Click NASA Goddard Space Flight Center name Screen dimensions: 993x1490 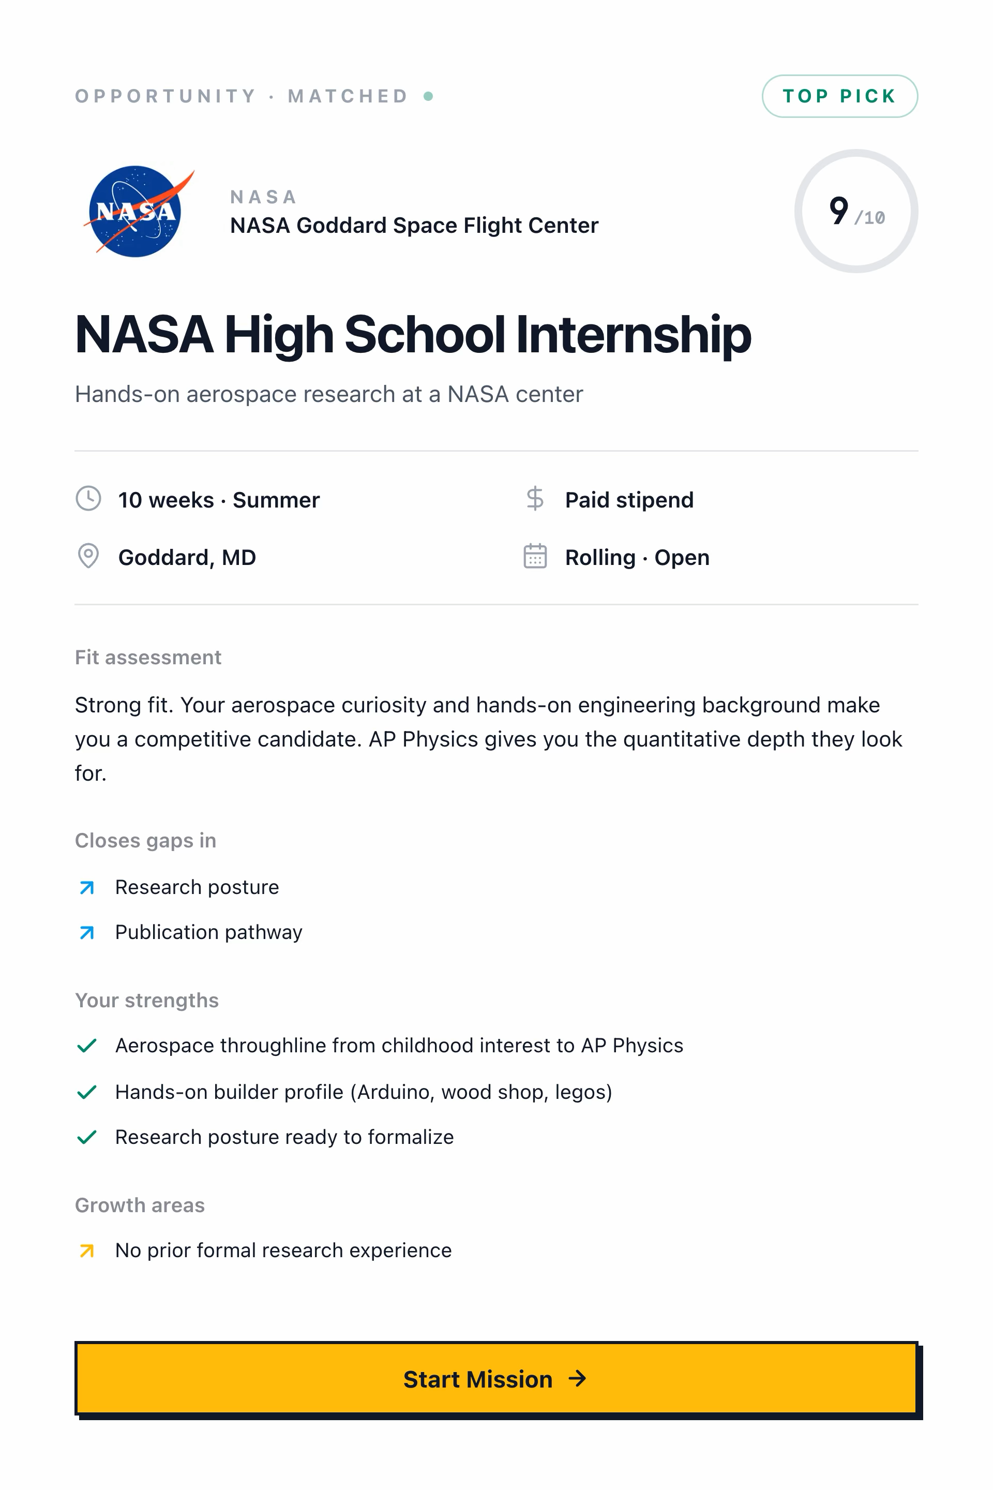click(x=414, y=226)
